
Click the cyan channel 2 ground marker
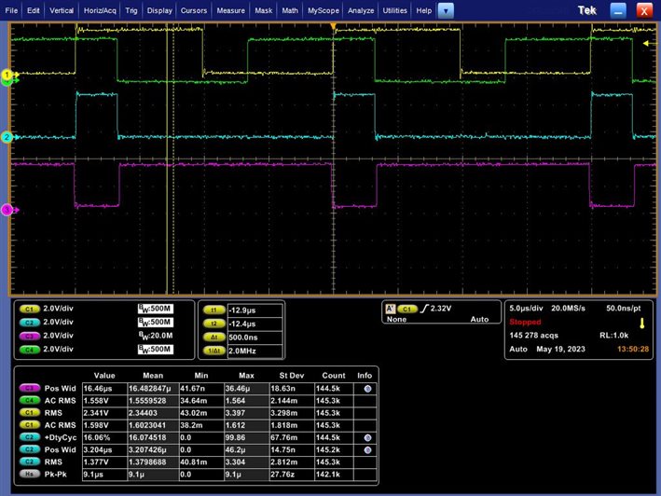coord(6,137)
